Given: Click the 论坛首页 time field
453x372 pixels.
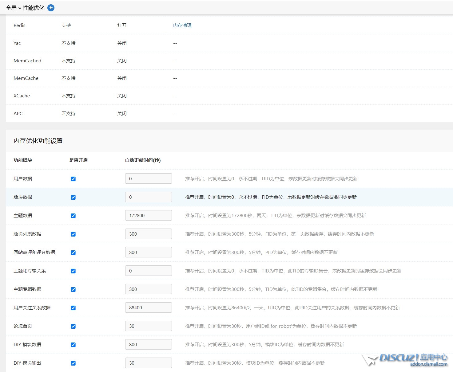Looking at the screenshot, I should coord(149,326).
